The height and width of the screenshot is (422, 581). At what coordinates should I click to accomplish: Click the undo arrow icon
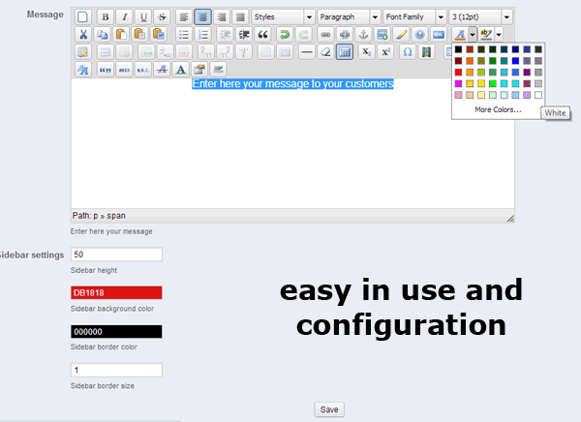point(284,35)
